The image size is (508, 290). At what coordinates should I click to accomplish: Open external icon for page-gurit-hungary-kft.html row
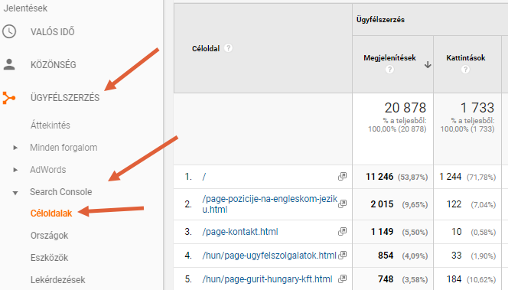coord(342,279)
